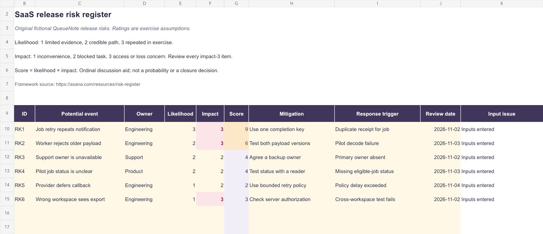
Task: Click the 'Response trigger' header cell
Action: (x=377, y=114)
